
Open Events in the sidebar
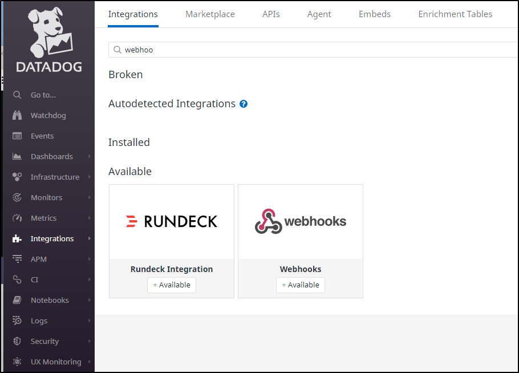42,136
